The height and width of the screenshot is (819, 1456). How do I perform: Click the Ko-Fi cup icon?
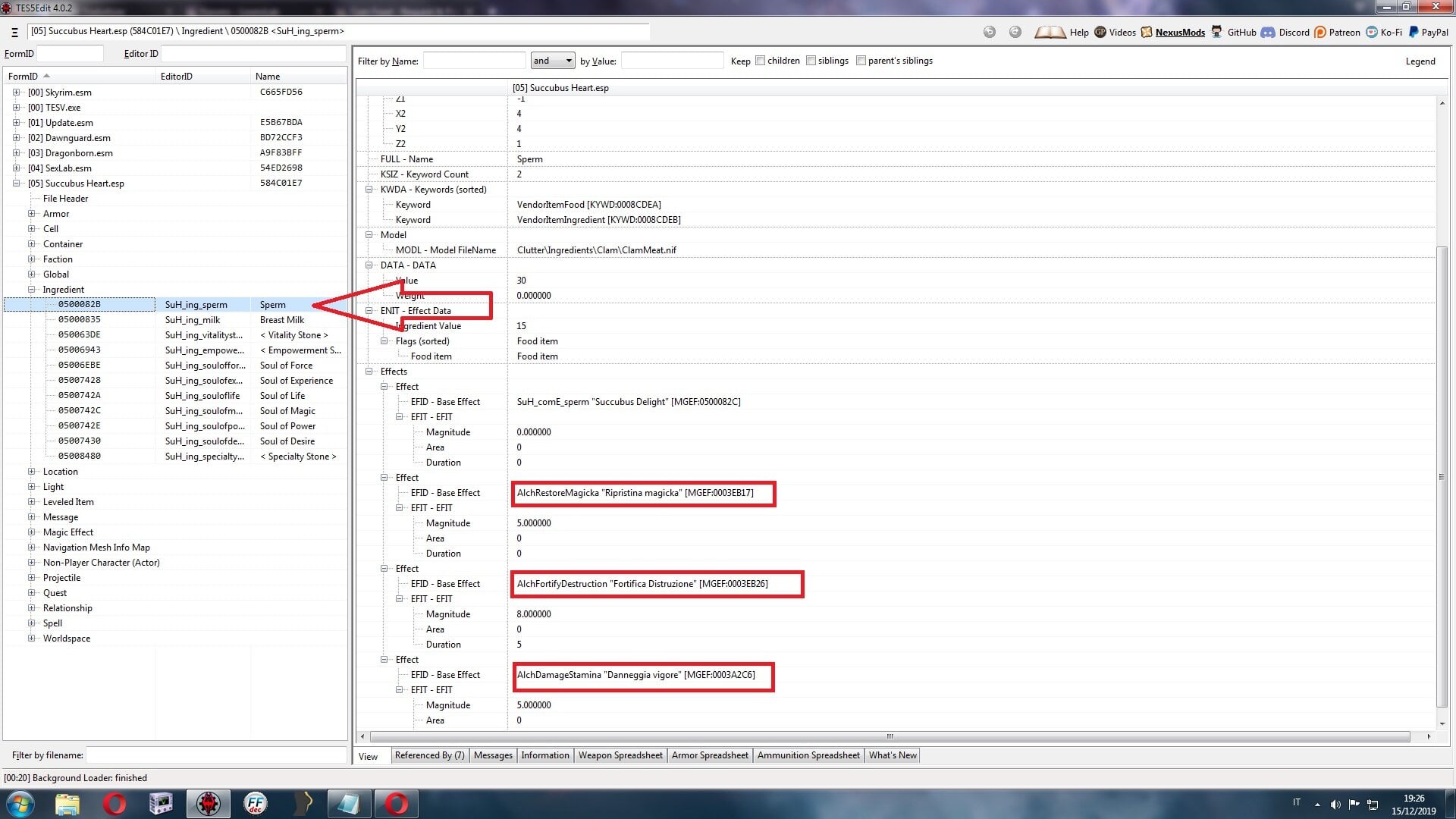click(1372, 32)
